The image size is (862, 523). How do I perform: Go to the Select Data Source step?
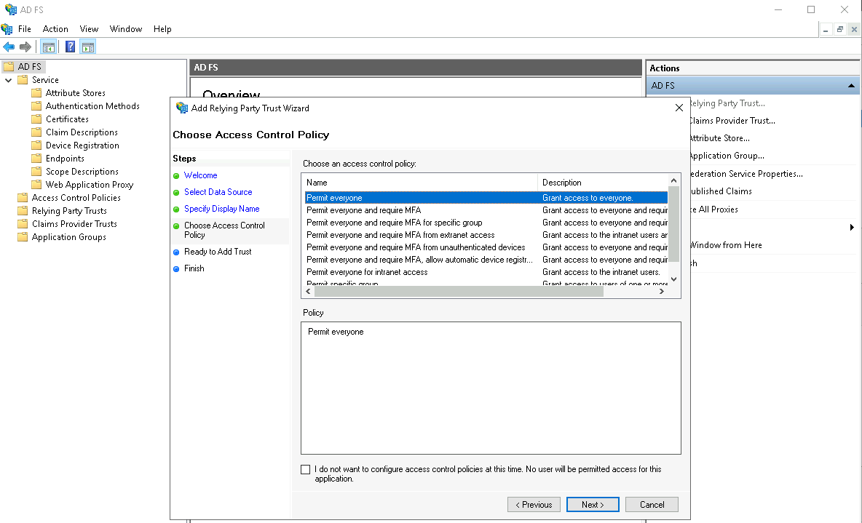tap(218, 192)
